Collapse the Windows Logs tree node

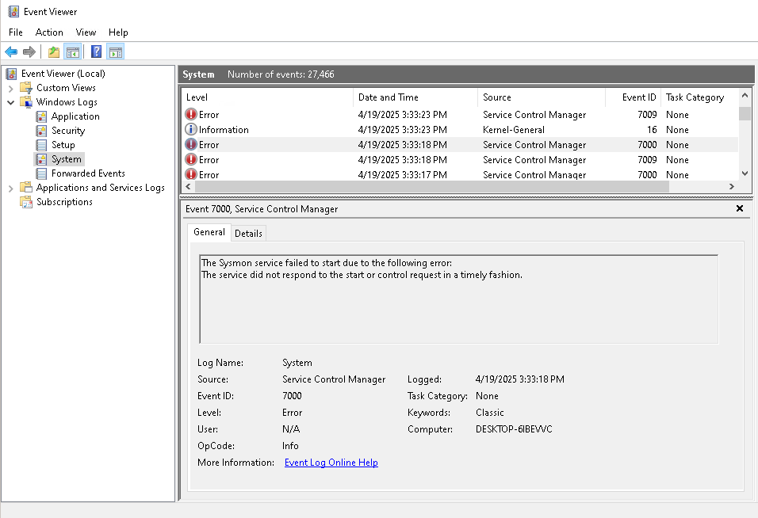(10, 102)
